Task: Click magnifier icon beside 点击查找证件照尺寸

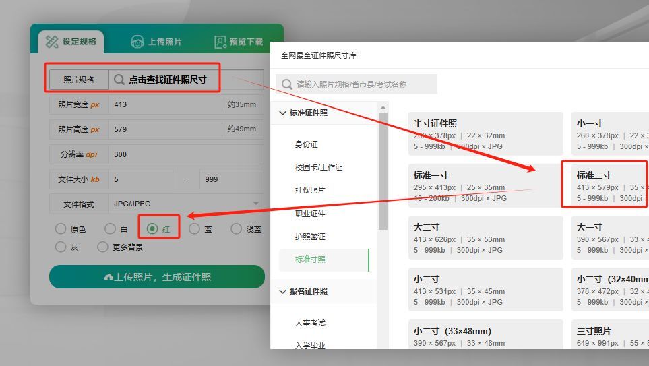Action: tap(119, 80)
